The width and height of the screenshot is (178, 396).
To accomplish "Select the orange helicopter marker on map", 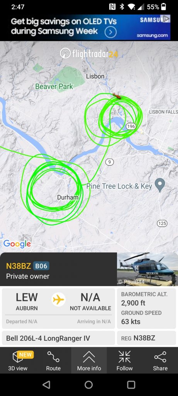I will point(117,96).
